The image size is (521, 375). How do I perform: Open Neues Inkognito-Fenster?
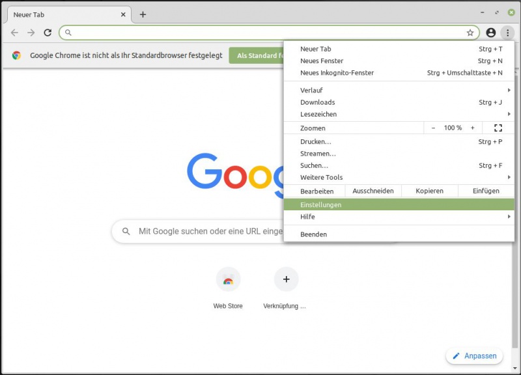tap(399, 73)
